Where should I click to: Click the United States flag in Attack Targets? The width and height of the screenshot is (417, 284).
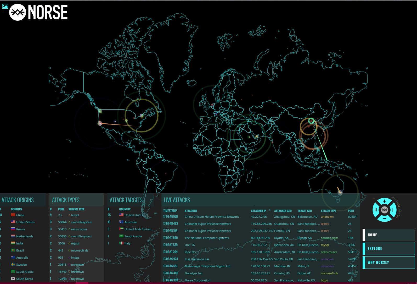coord(121,215)
